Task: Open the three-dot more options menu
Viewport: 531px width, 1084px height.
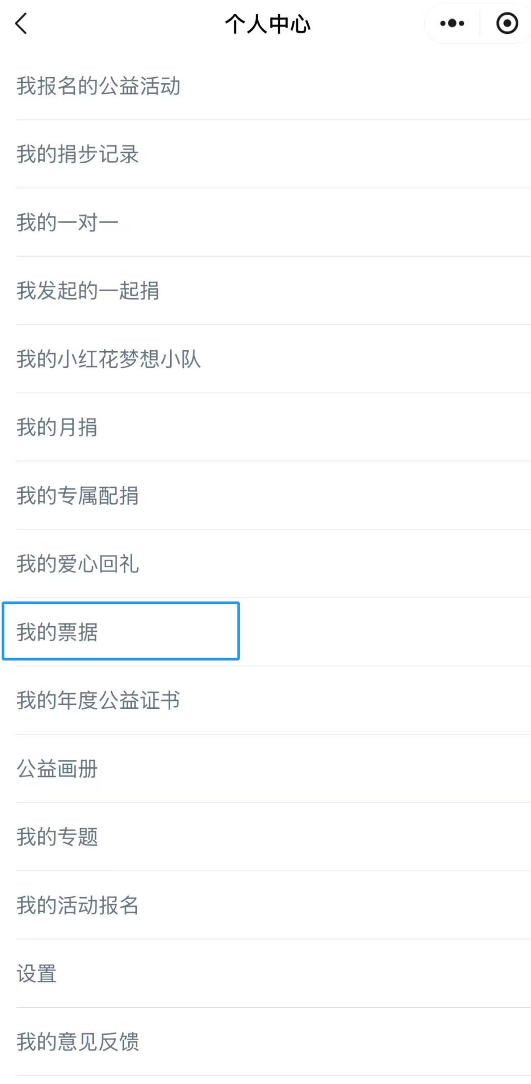Action: [452, 24]
